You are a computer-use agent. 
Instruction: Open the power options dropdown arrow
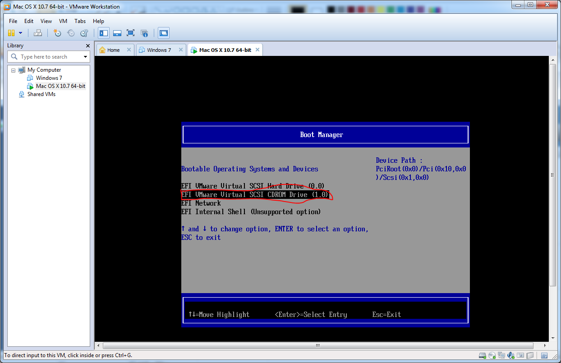(x=20, y=33)
